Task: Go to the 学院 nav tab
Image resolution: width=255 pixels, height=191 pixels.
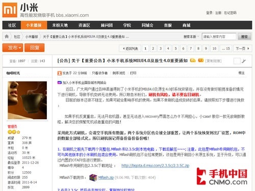Action: [127, 25]
